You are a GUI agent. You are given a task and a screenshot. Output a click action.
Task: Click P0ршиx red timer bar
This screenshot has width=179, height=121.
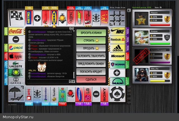(160, 25)
